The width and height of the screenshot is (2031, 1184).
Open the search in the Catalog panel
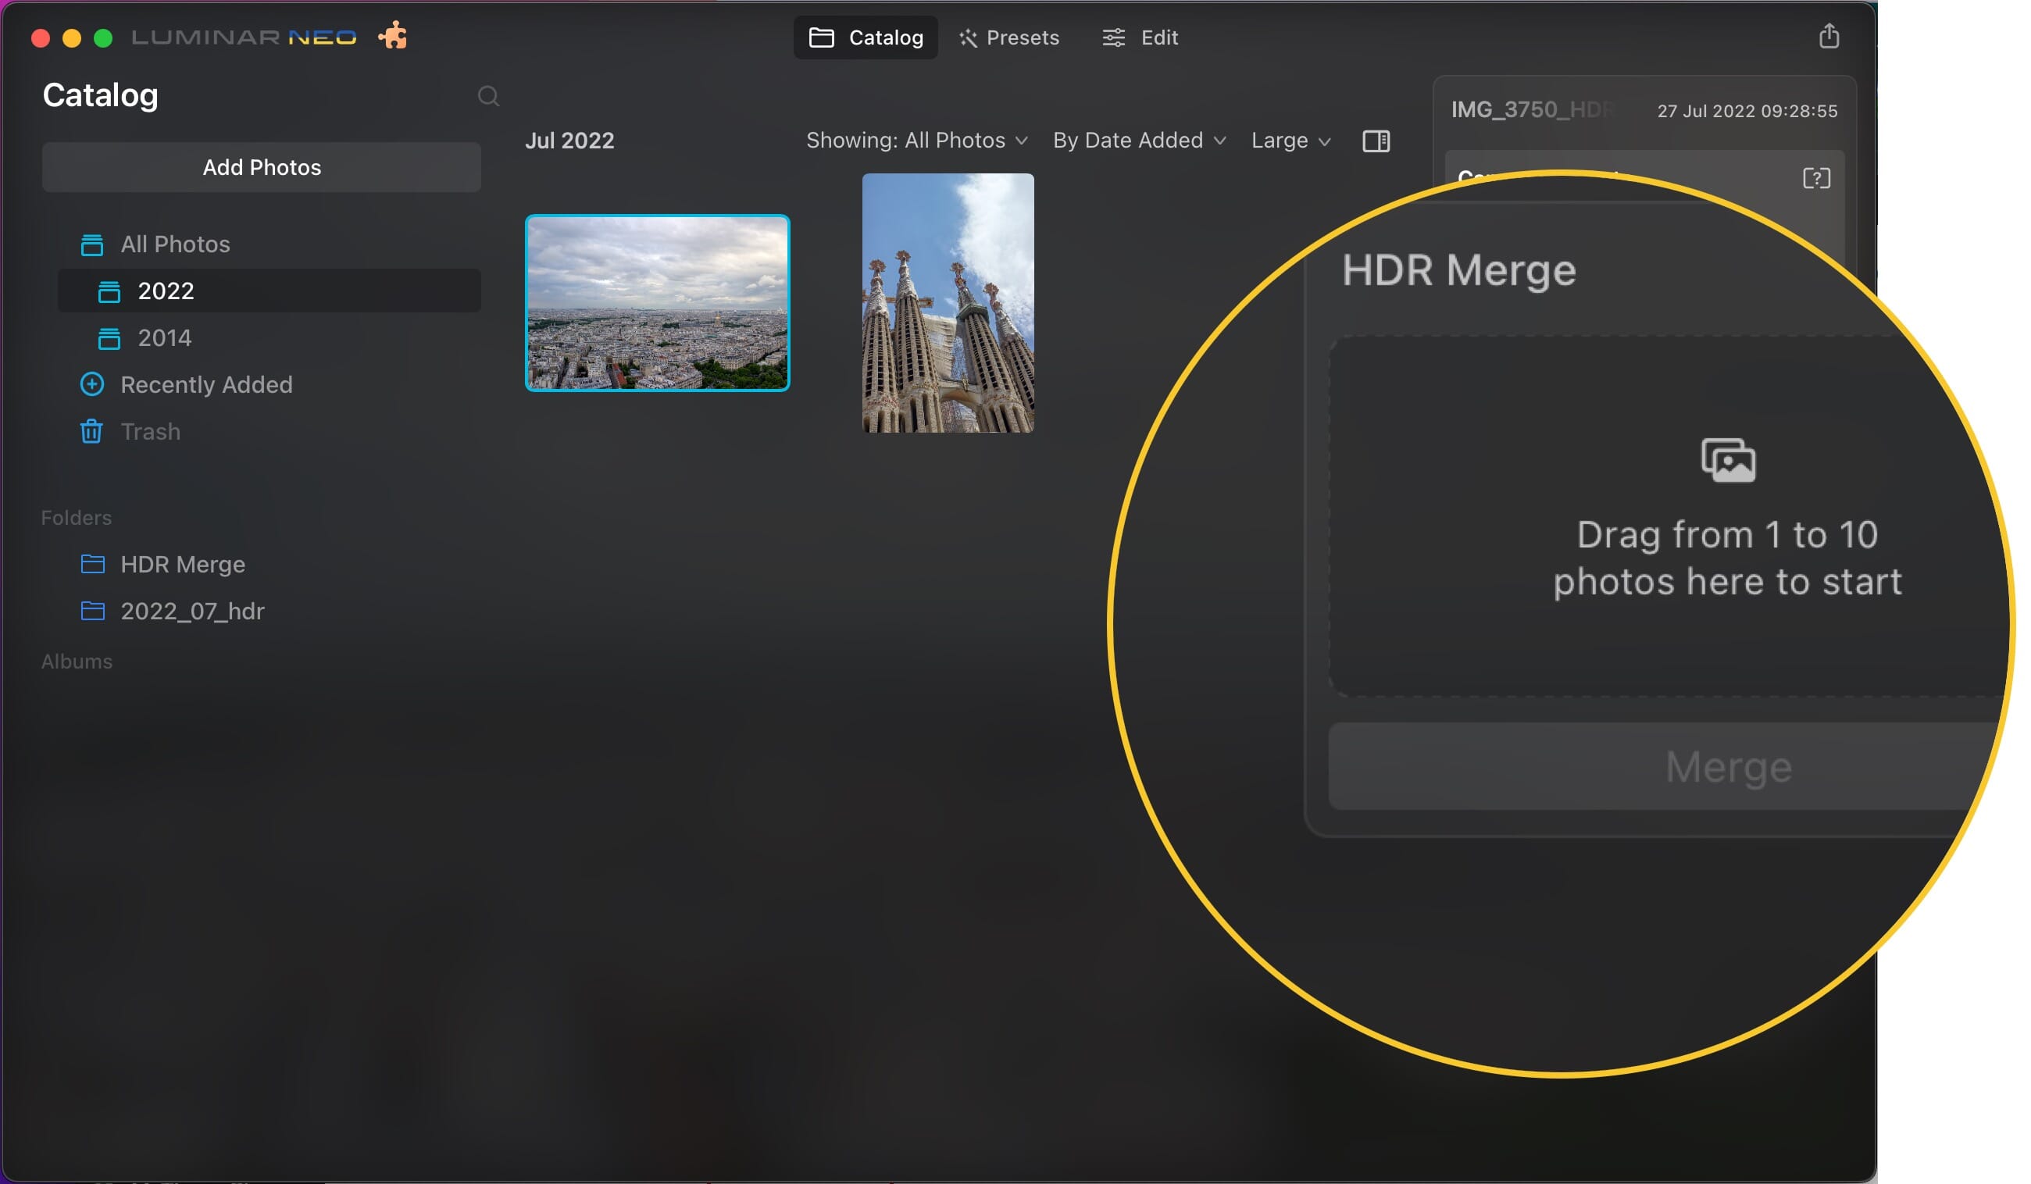tap(489, 95)
